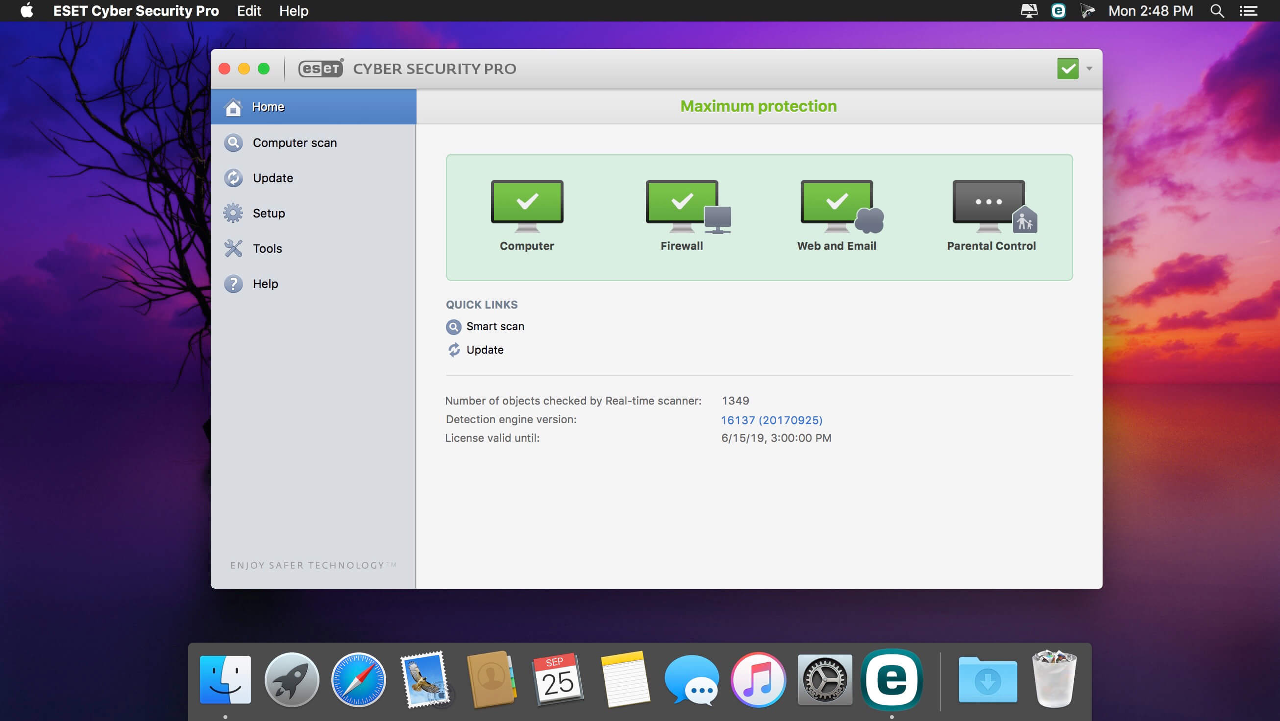Screen dimensions: 1280x721
Task: Open Calendar from the Dock
Action: pos(558,679)
